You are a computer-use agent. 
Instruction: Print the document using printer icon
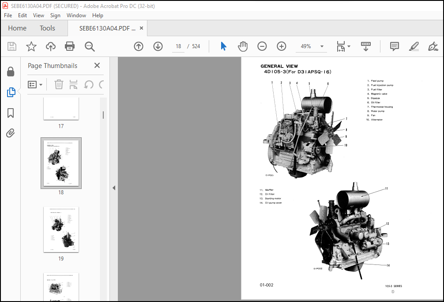pyautogui.click(x=70, y=46)
